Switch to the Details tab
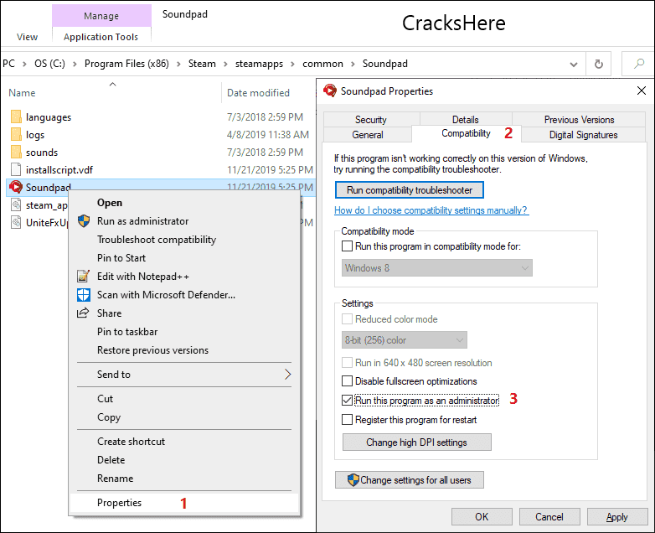The image size is (655, 533). [466, 120]
